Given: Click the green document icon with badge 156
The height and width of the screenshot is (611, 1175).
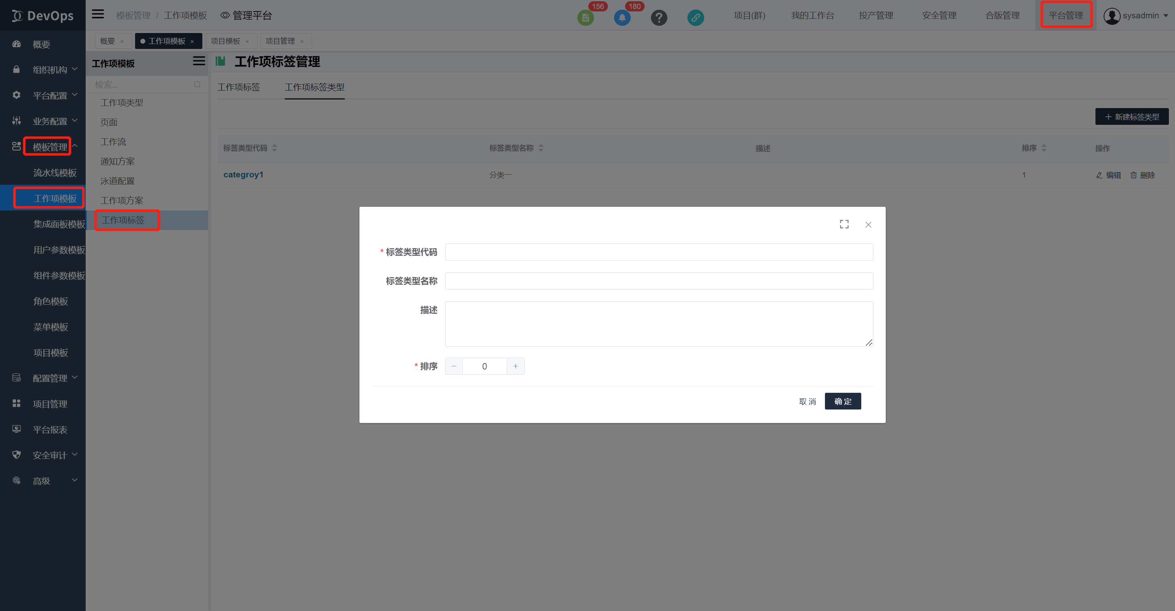Looking at the screenshot, I should [x=585, y=18].
